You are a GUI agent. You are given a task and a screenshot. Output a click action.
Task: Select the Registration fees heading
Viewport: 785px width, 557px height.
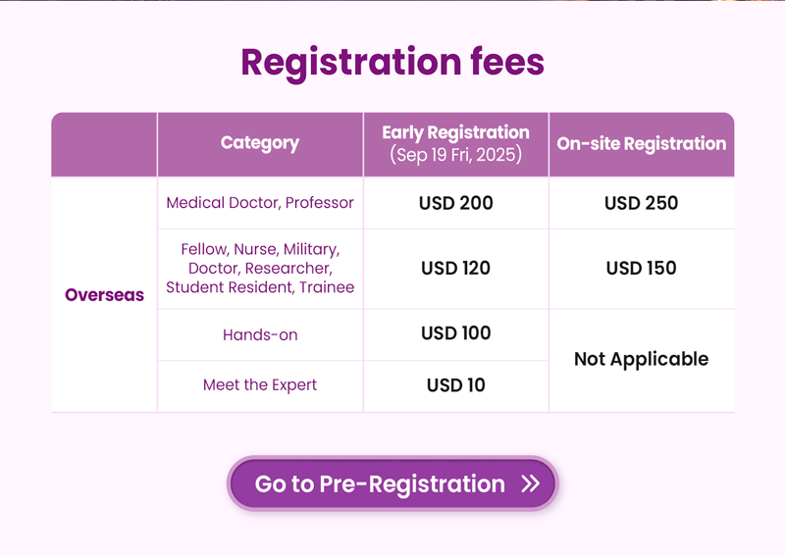392,63
